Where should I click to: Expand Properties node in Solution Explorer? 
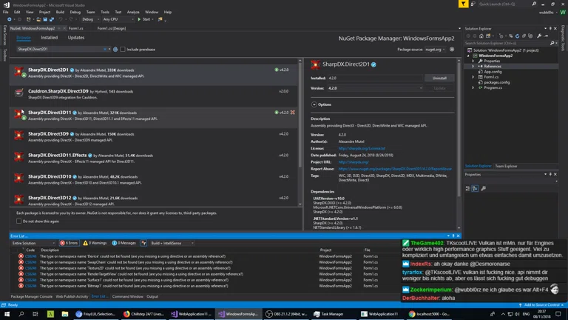(x=473, y=61)
